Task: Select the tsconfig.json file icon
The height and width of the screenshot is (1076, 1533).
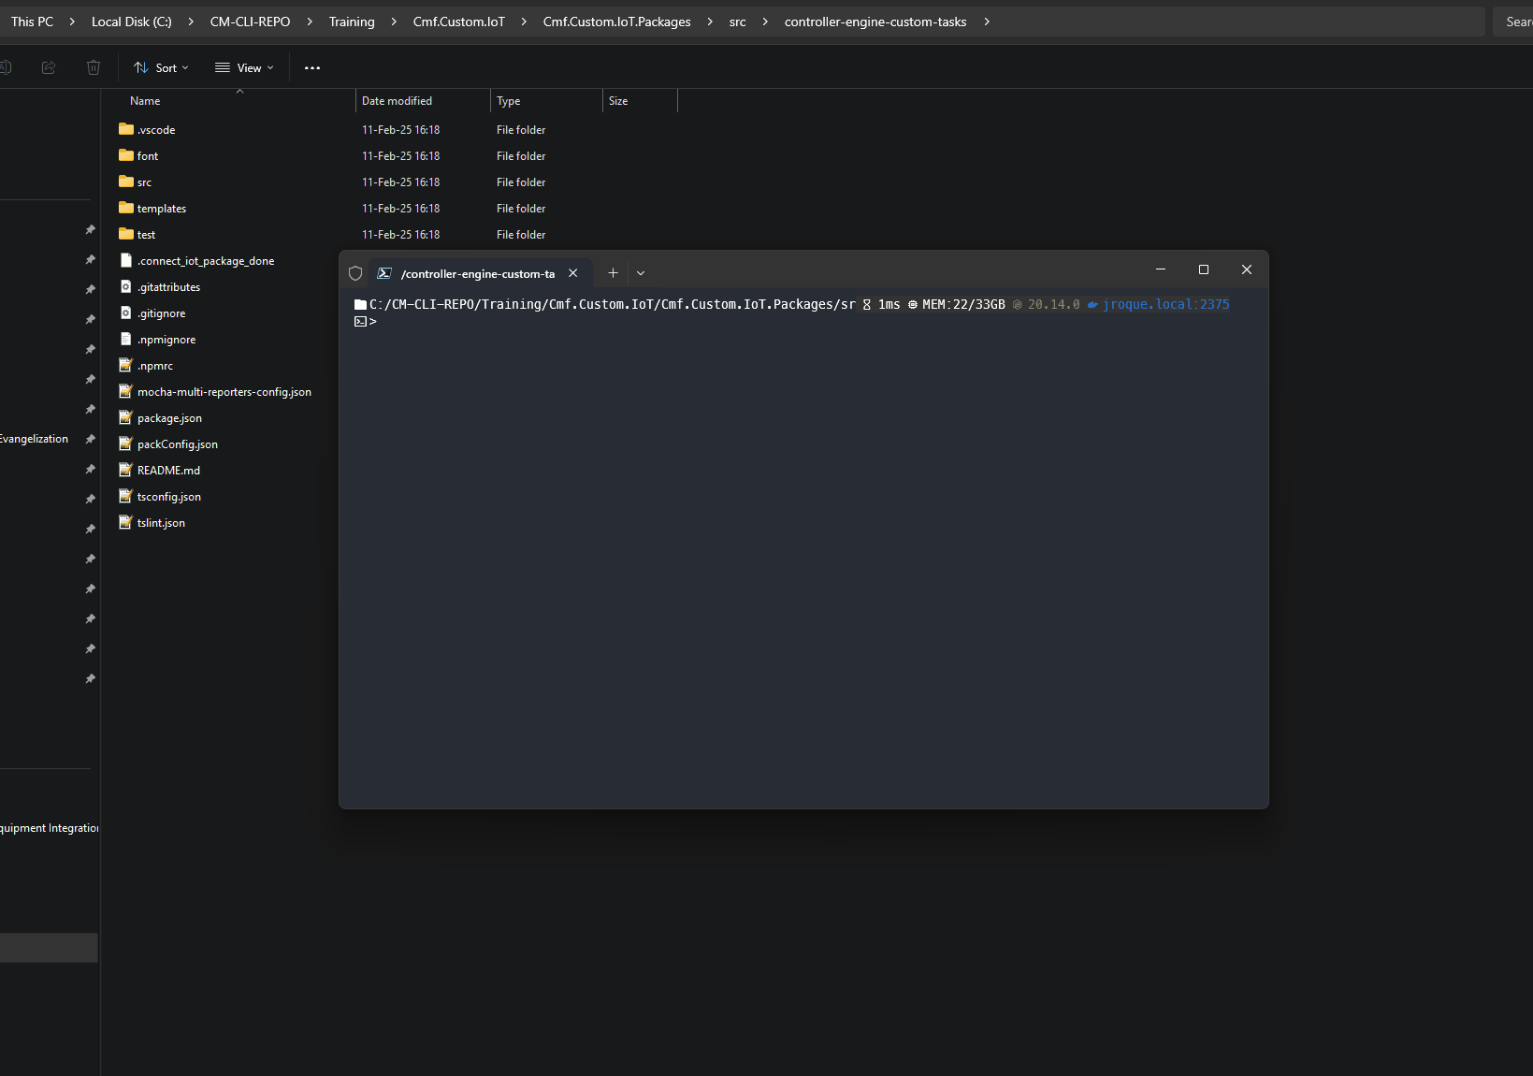Action: coord(126,496)
